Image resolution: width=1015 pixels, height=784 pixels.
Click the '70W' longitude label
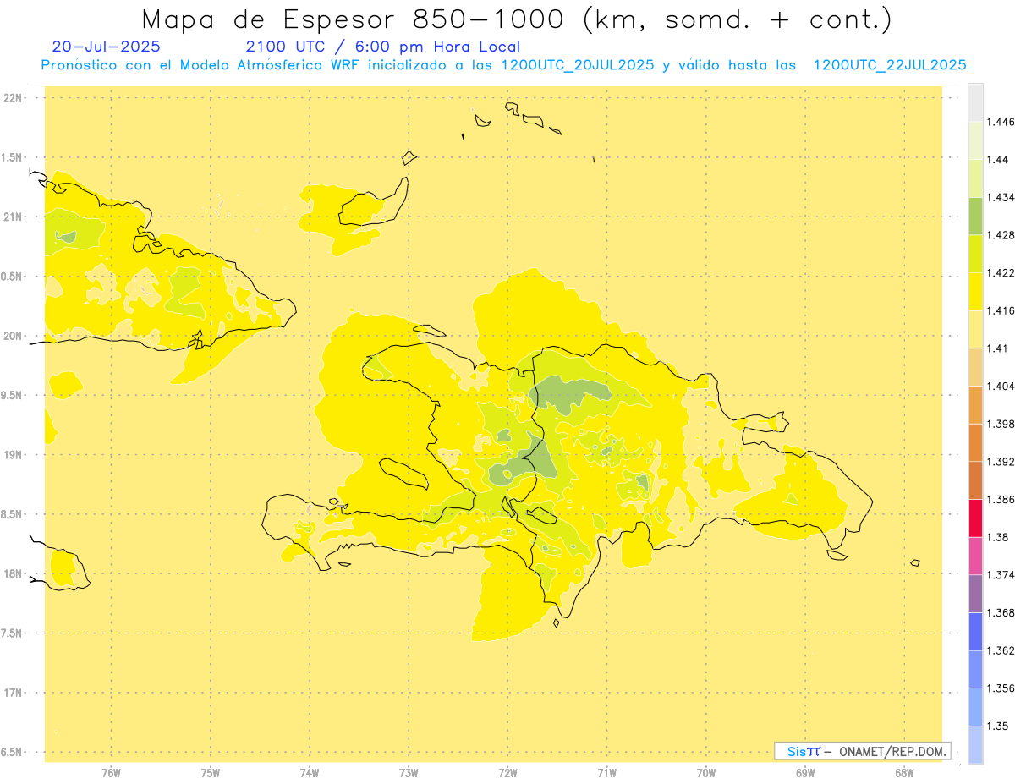(706, 772)
